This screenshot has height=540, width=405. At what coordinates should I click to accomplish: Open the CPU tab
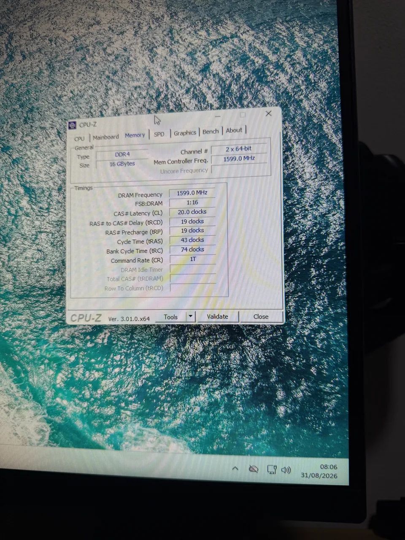click(x=79, y=138)
